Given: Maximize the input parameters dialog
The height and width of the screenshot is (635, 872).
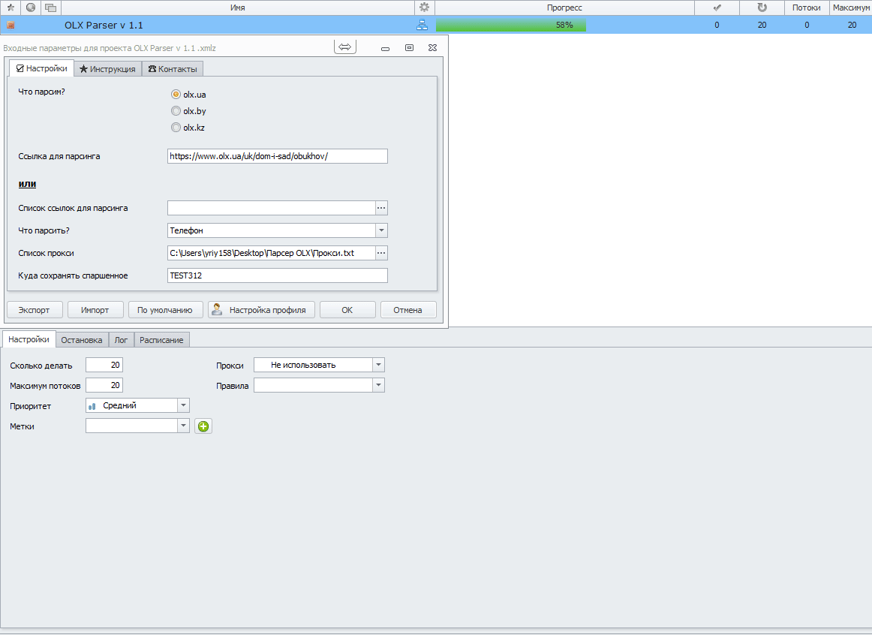Looking at the screenshot, I should (x=409, y=48).
